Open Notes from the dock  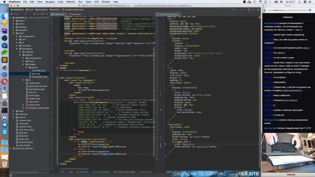[x=4, y=96]
